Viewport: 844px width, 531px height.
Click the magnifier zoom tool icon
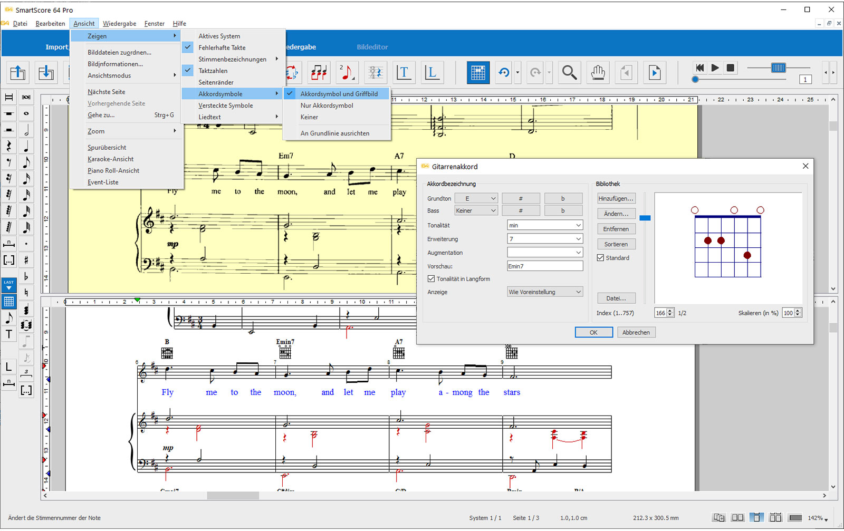[x=569, y=72]
